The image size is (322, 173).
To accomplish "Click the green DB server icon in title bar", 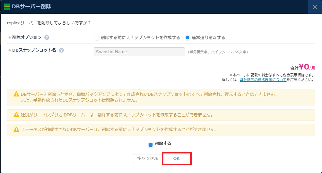I will point(7,7).
